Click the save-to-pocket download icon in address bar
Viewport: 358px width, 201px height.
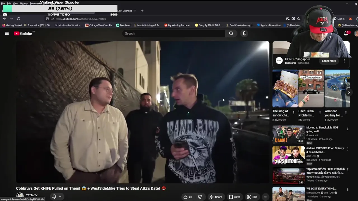[x=293, y=19]
